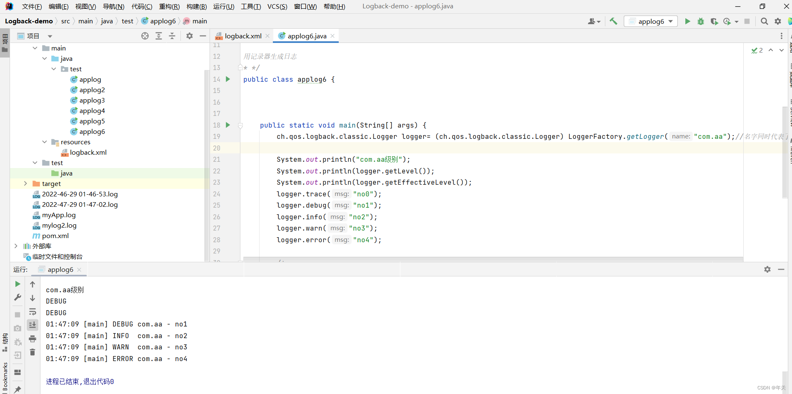Select myApp.log file in tree

pyautogui.click(x=59, y=215)
